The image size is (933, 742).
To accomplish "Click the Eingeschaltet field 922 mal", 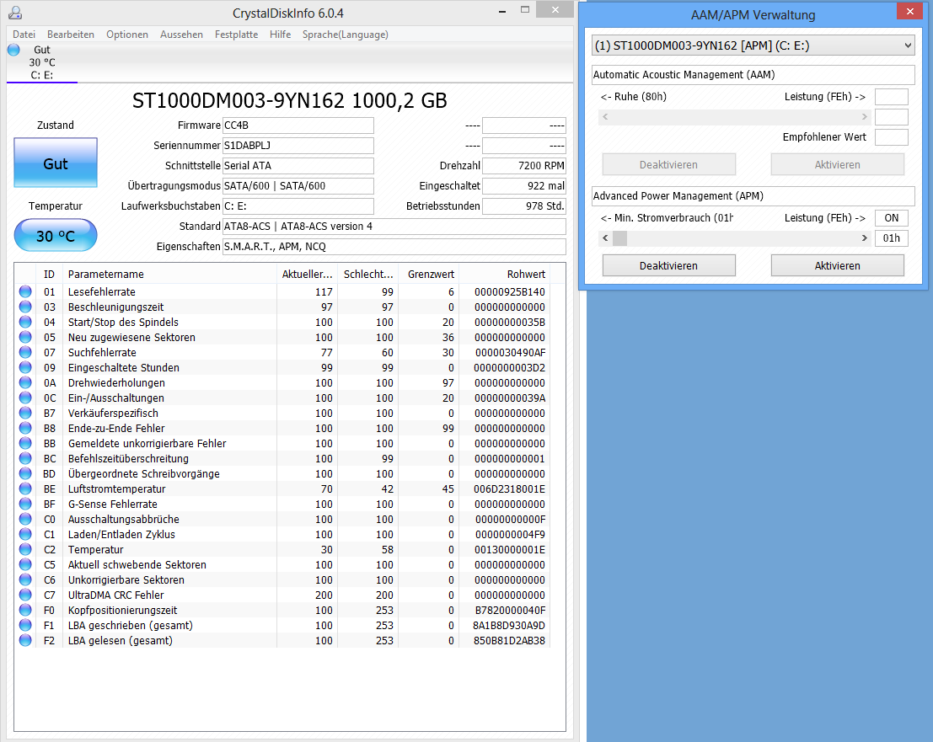I will pyautogui.click(x=523, y=186).
